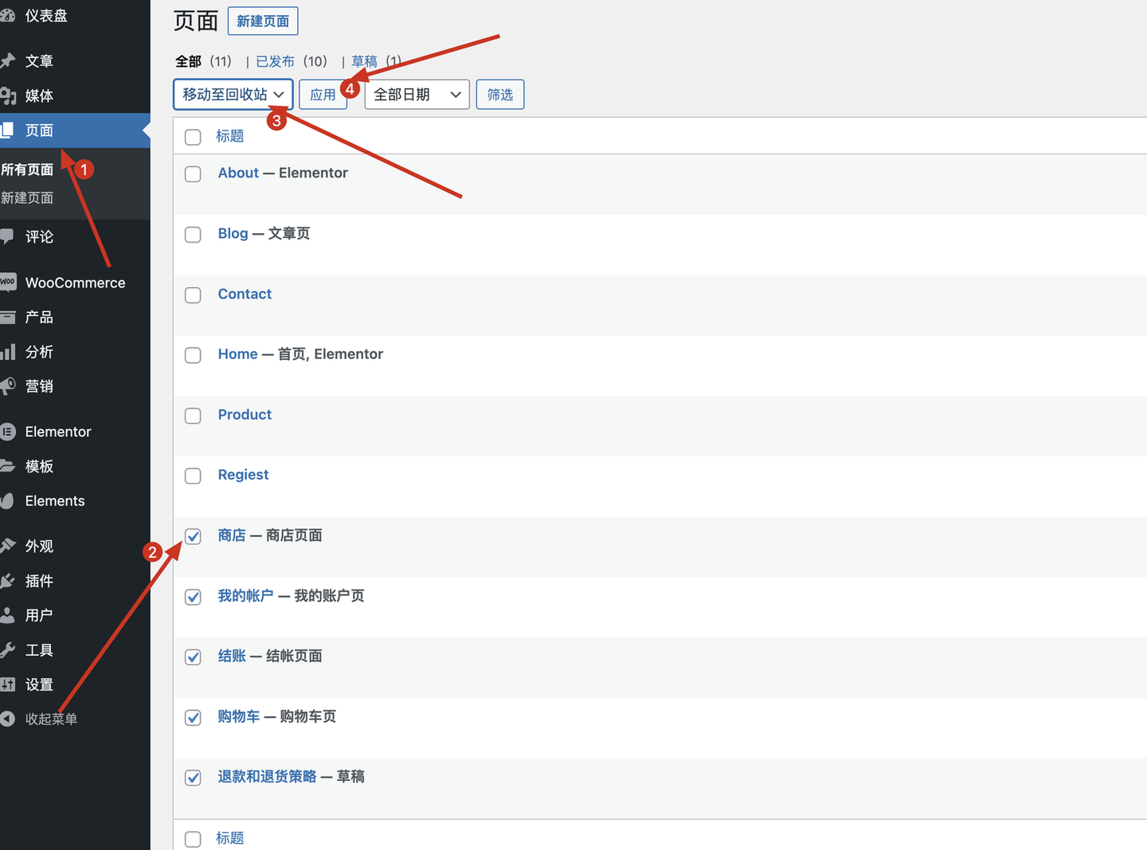Open the About page link
This screenshot has width=1147, height=850.
point(238,173)
